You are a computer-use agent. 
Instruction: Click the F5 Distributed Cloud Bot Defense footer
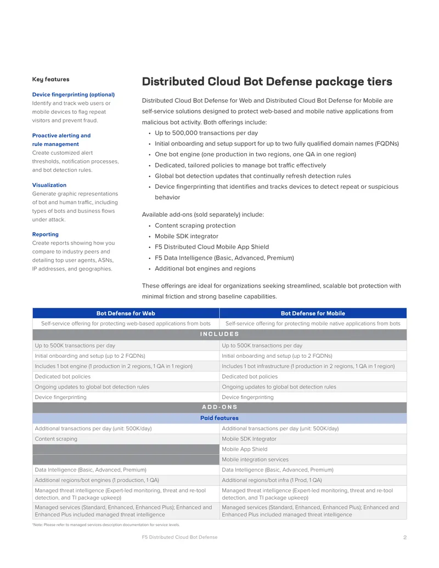point(179,537)
